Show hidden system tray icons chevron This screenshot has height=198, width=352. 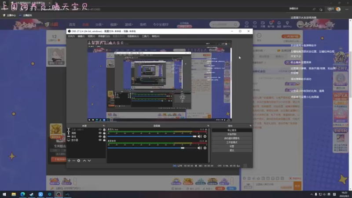tap(312, 194)
